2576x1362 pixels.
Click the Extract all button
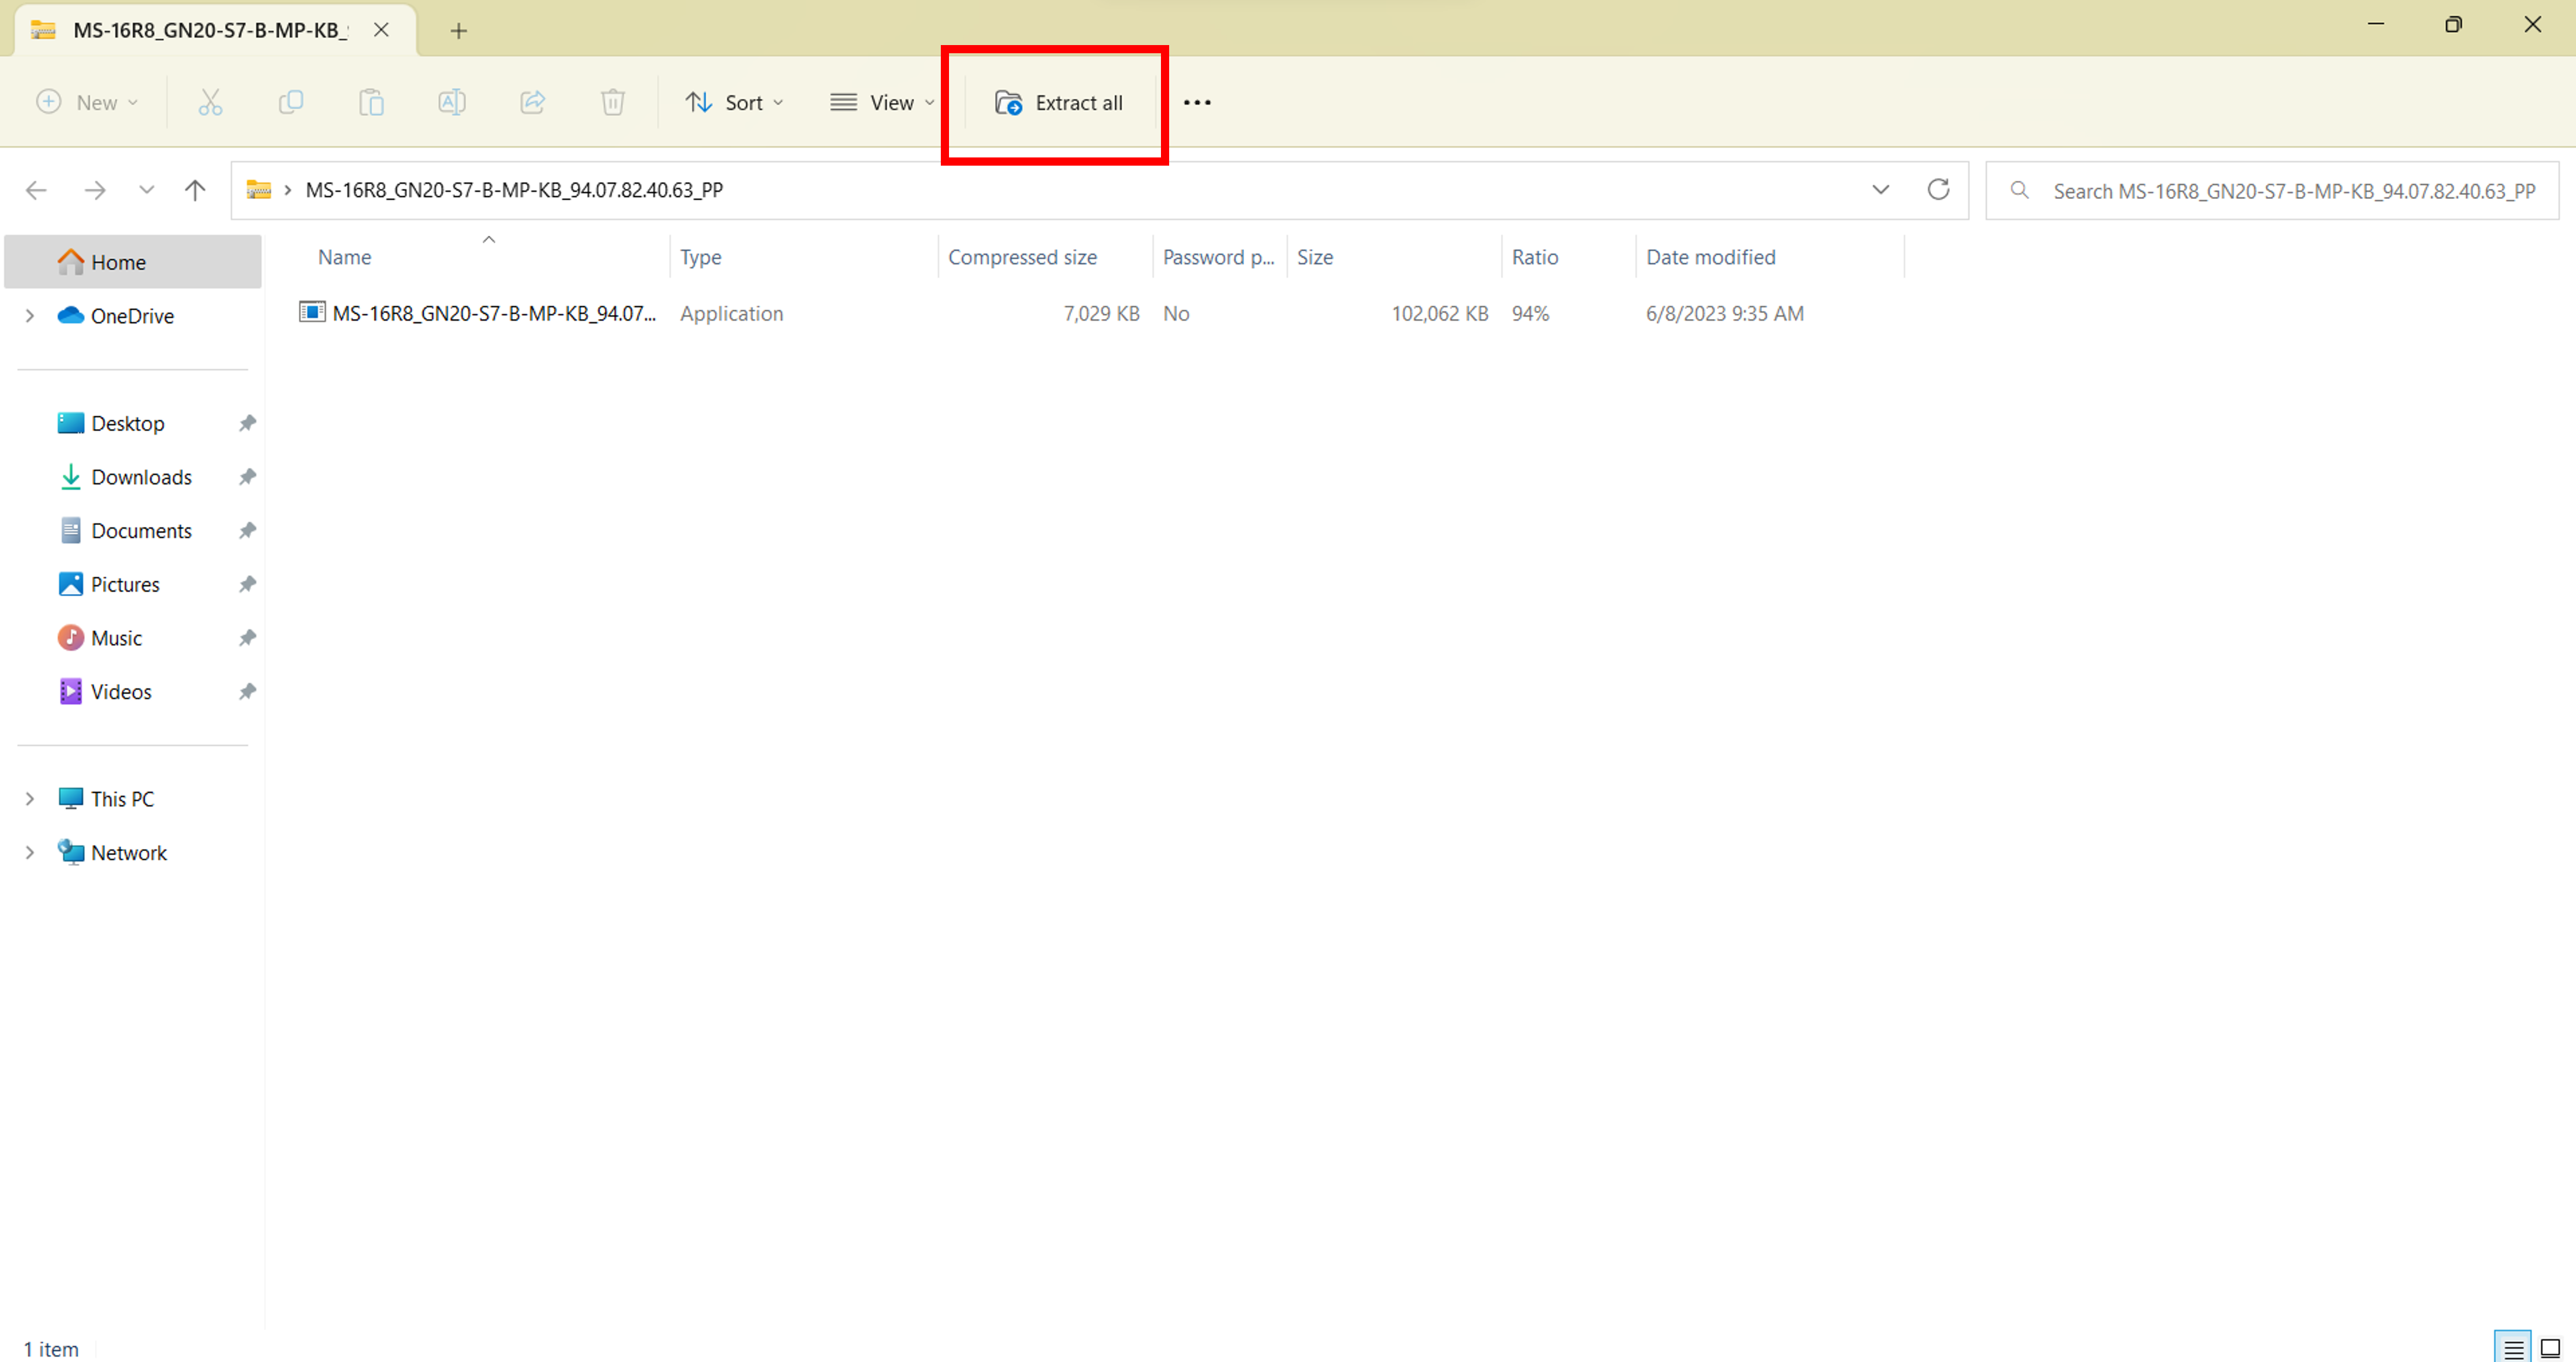(x=1058, y=102)
